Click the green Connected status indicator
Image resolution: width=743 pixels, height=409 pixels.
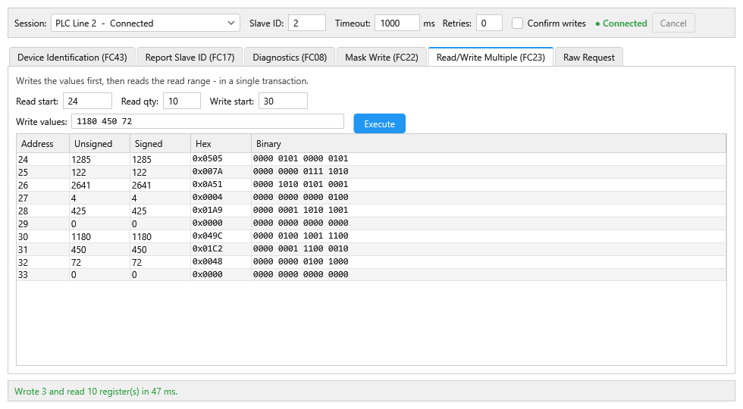pos(621,23)
